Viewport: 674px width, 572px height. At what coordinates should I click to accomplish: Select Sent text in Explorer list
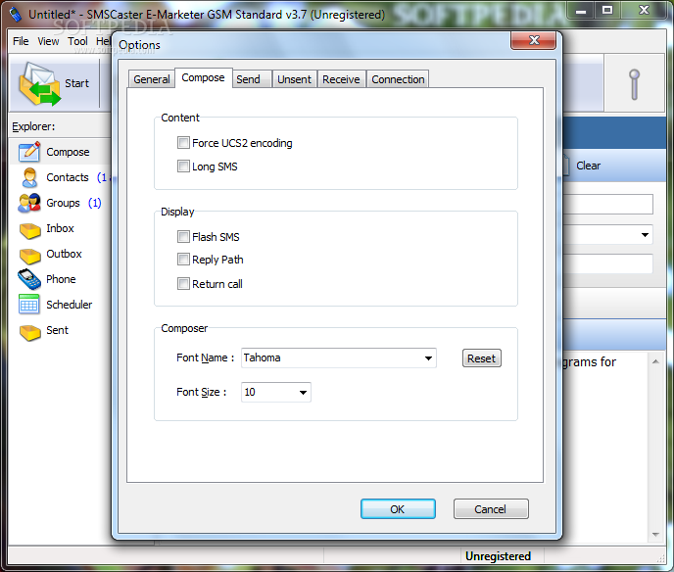(57, 330)
